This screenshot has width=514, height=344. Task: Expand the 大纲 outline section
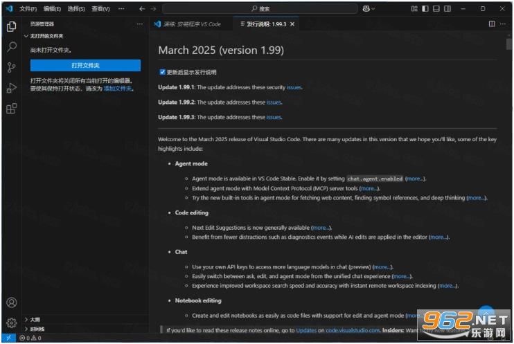(86, 320)
